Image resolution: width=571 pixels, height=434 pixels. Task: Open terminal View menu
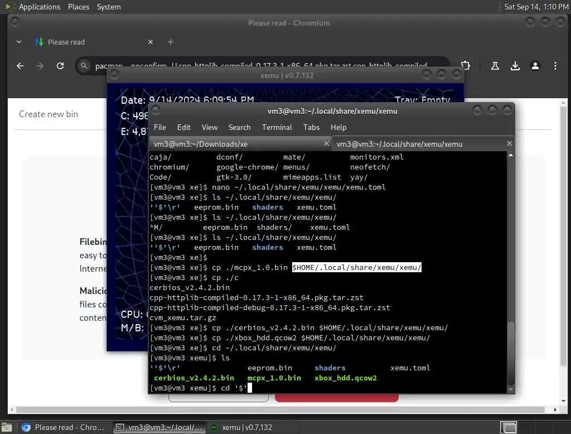click(210, 128)
